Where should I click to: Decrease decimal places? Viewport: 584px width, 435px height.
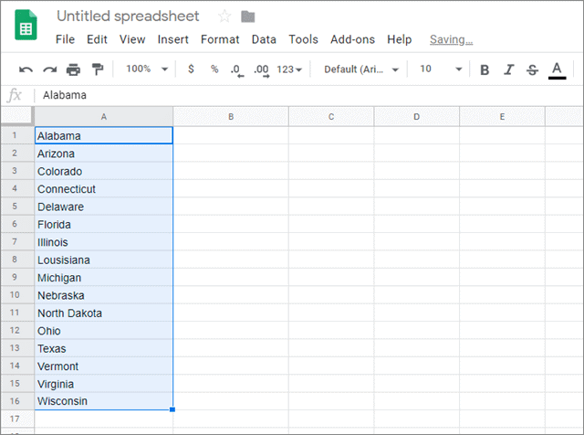pyautogui.click(x=237, y=69)
